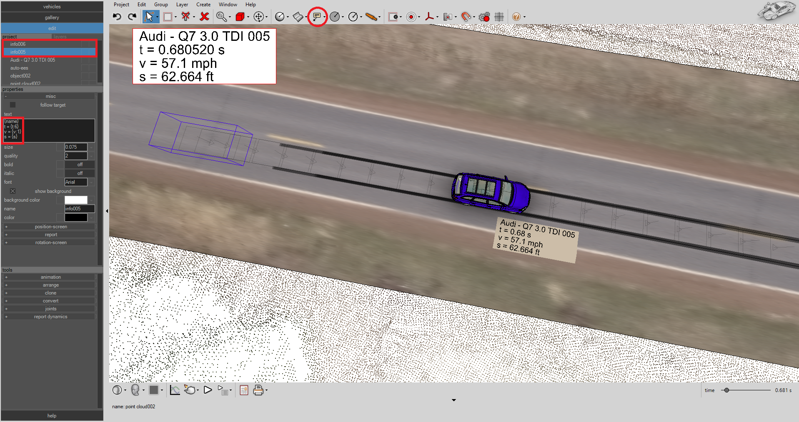Click the crossed-out pin icon
799x422 pixels.
pos(186,17)
